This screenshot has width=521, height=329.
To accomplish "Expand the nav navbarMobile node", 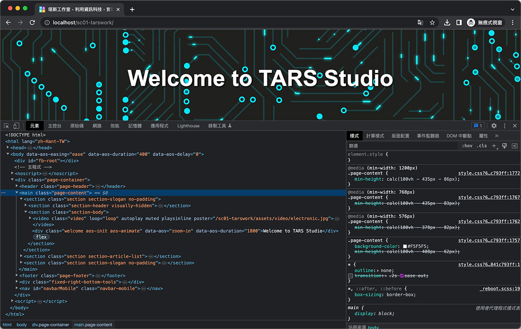I will point(16,288).
